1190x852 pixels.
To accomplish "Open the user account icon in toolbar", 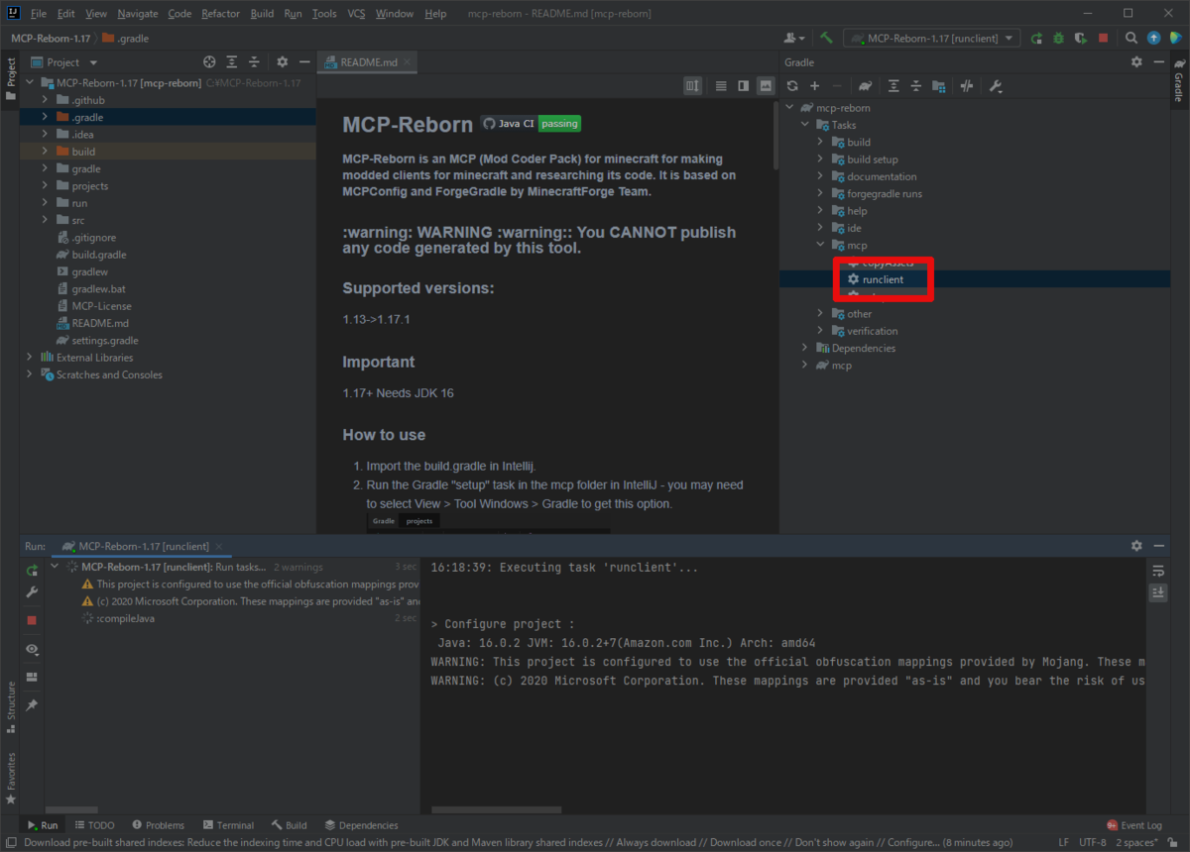I will pyautogui.click(x=794, y=38).
